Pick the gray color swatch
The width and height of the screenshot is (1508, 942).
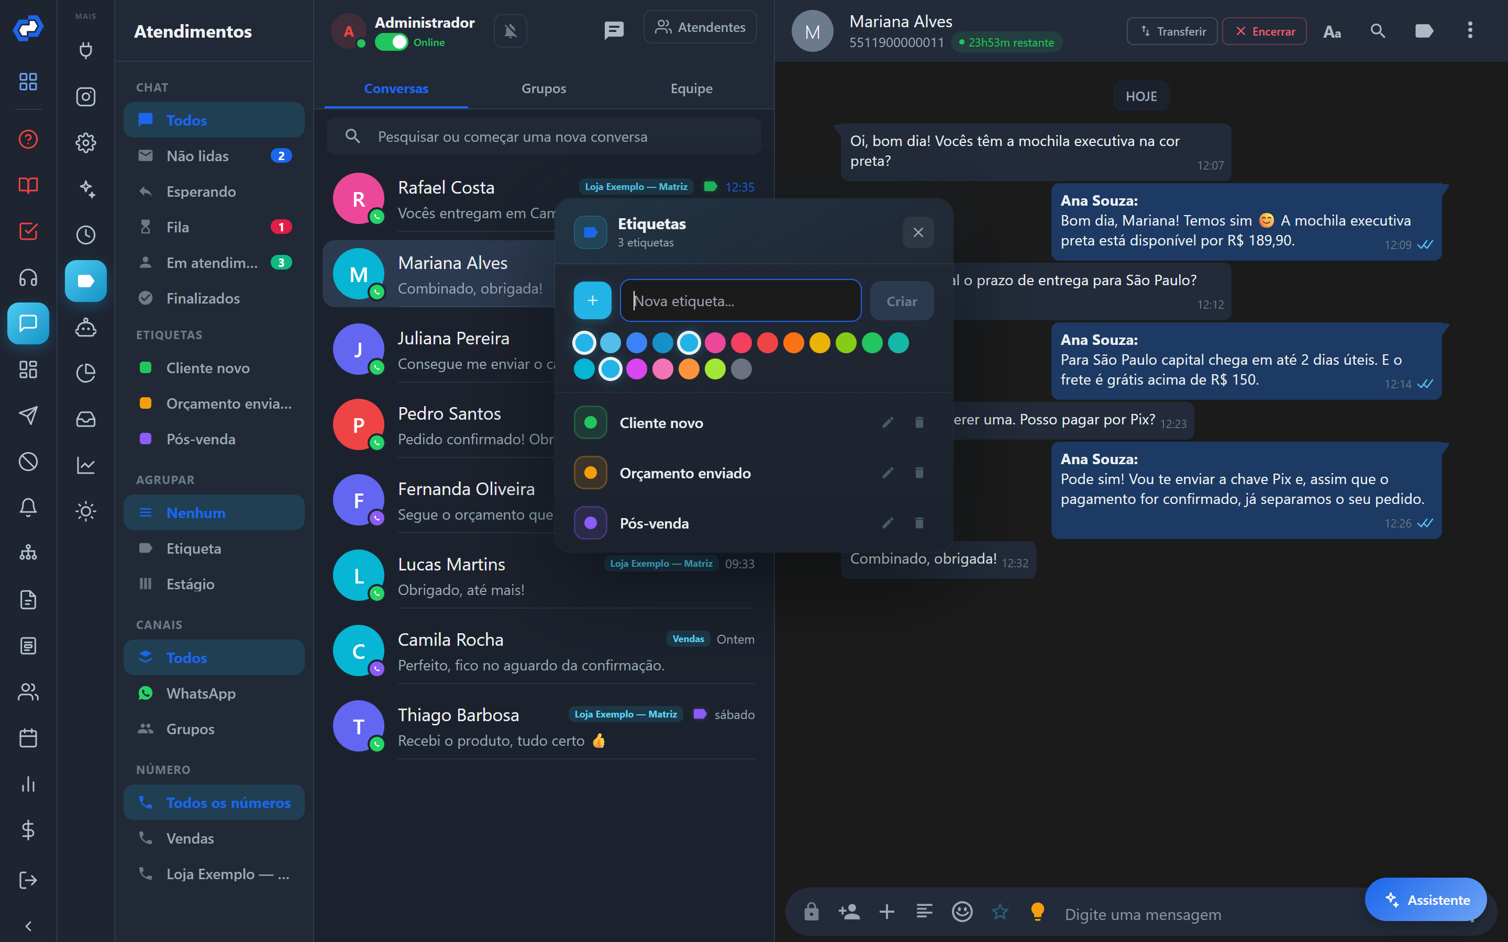[x=741, y=369]
